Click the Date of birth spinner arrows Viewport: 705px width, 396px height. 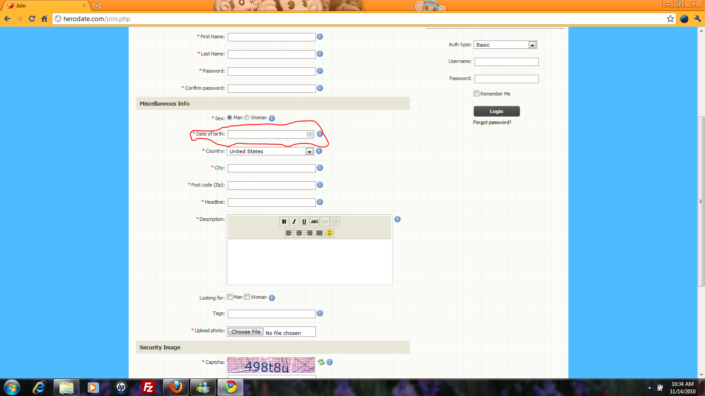[x=310, y=134]
